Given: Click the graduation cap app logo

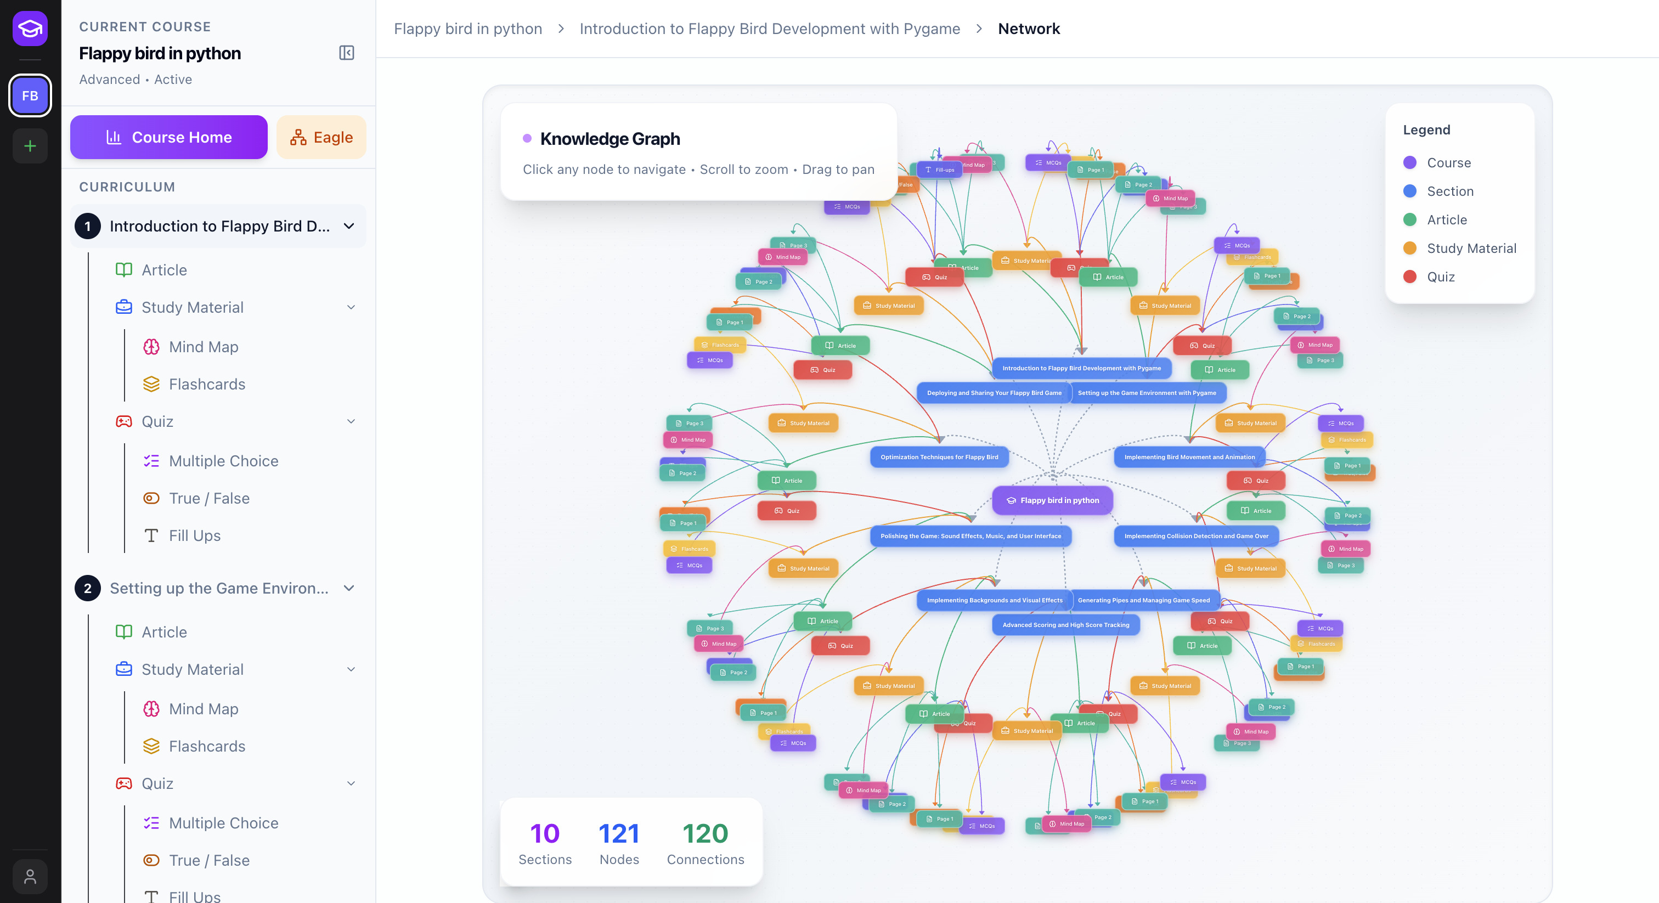Looking at the screenshot, I should tap(30, 29).
